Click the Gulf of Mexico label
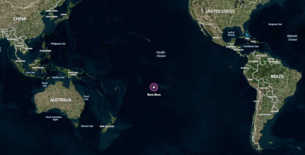 tap(231, 34)
